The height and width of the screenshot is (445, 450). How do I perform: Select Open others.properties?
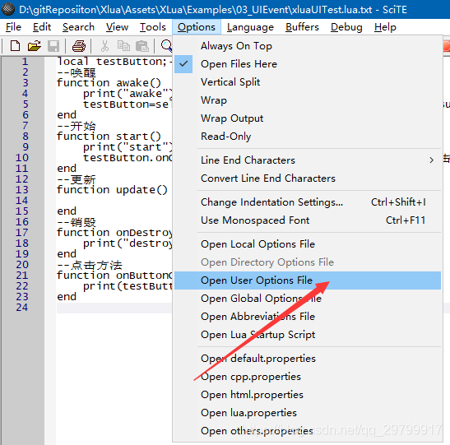308,431
